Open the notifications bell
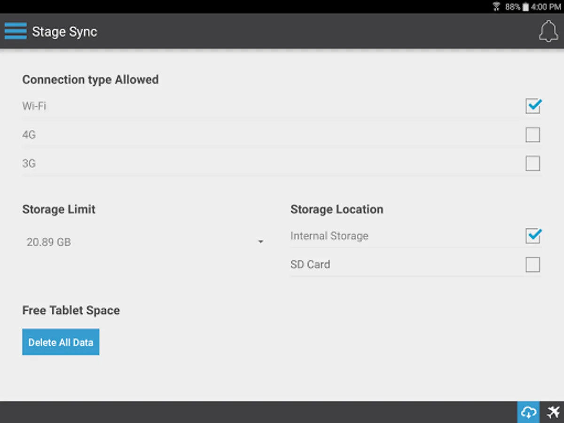Image resolution: width=564 pixels, height=423 pixels. [548, 31]
